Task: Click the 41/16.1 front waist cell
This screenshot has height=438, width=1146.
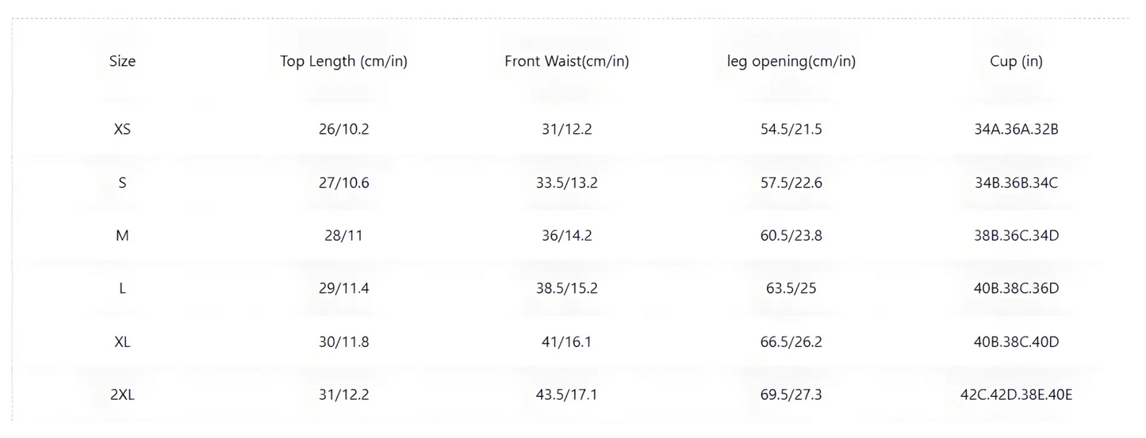Action: tap(566, 342)
